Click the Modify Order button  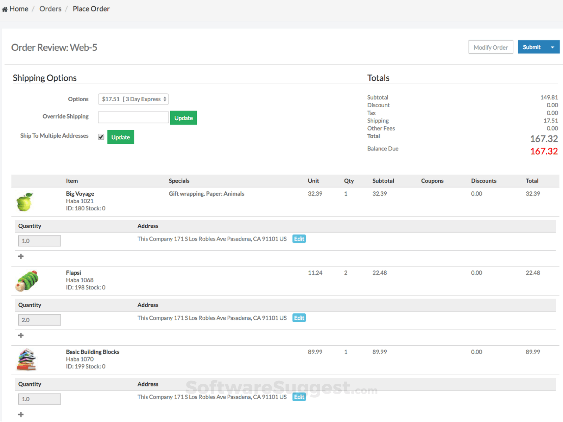coord(491,47)
